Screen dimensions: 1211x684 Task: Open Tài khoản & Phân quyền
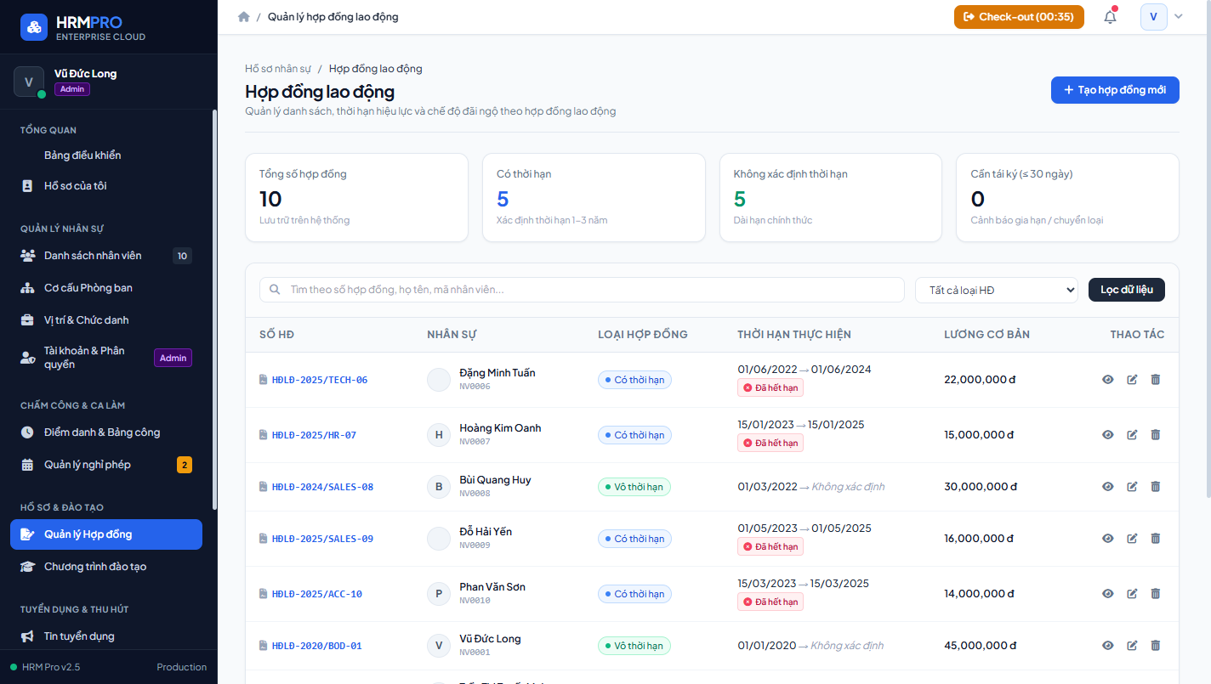pos(106,358)
